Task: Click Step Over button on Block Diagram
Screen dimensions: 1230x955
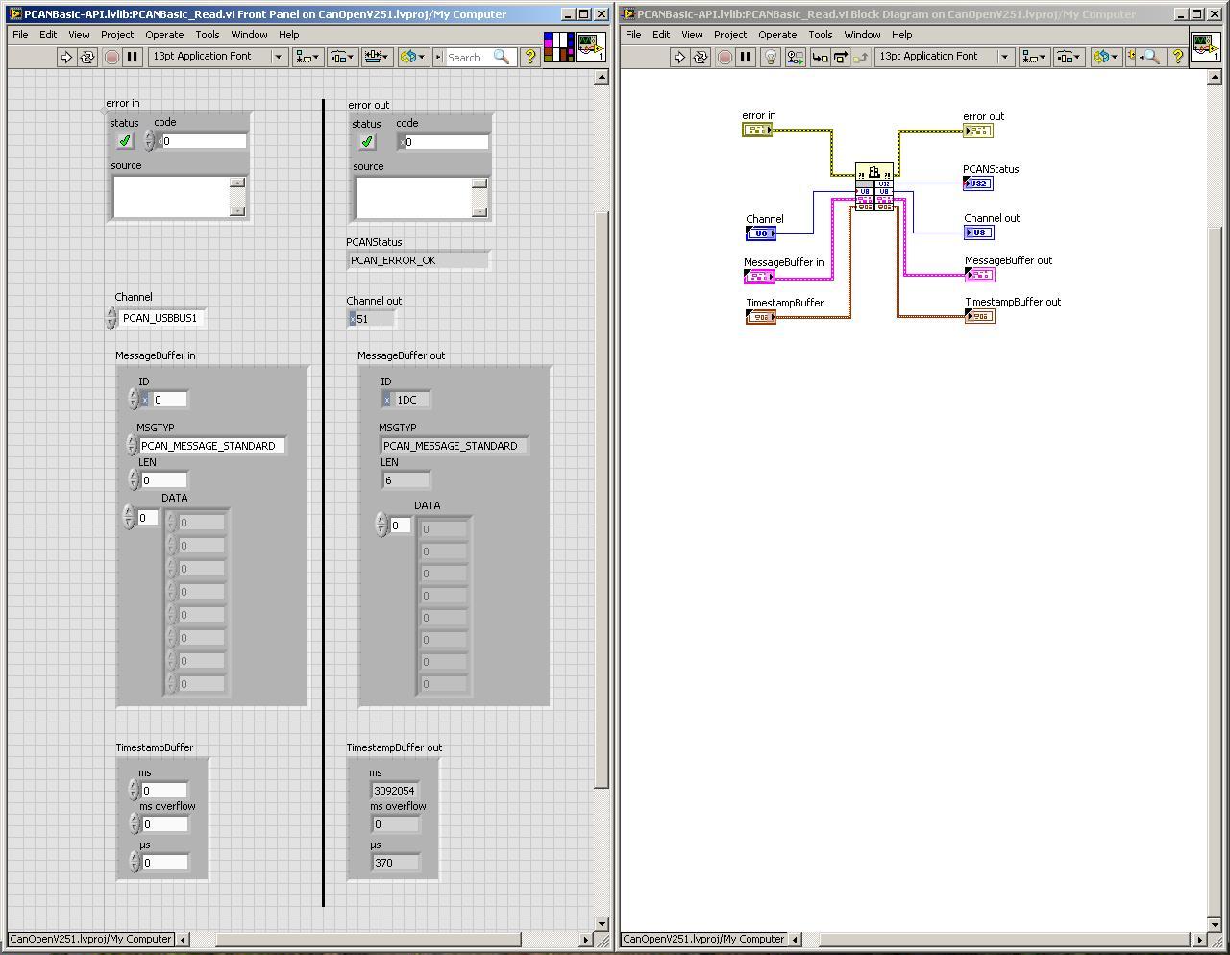Action: (x=840, y=57)
